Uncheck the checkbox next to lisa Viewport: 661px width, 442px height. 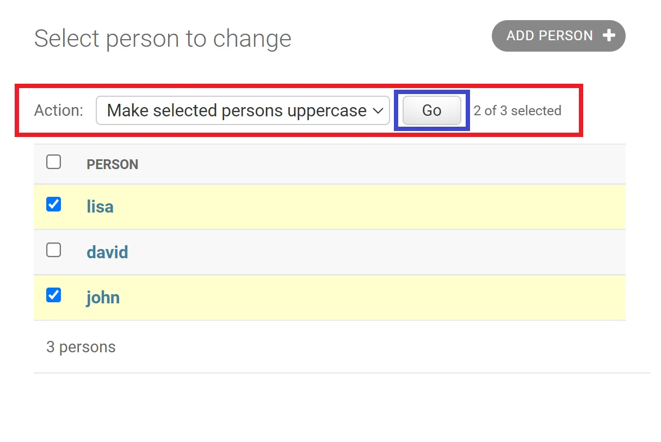53,204
